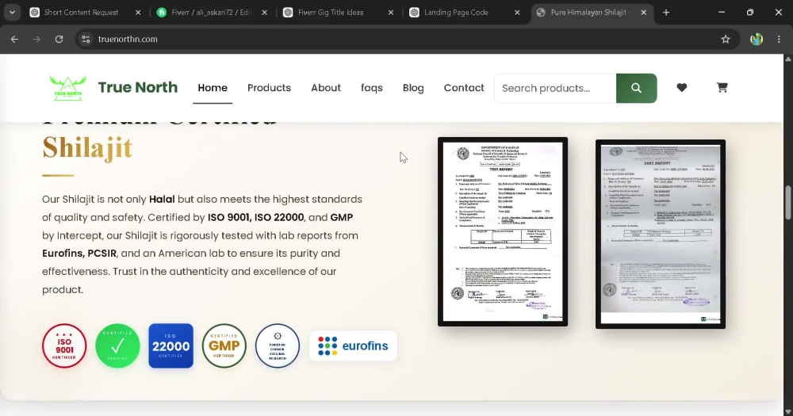Expand the tab search dropdown arrow
The image size is (793, 416).
[x=12, y=13]
